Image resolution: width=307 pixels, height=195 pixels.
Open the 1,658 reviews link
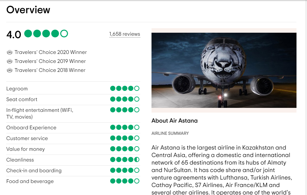(x=125, y=34)
